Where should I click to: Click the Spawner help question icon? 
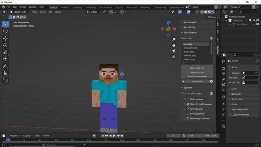click(x=211, y=94)
